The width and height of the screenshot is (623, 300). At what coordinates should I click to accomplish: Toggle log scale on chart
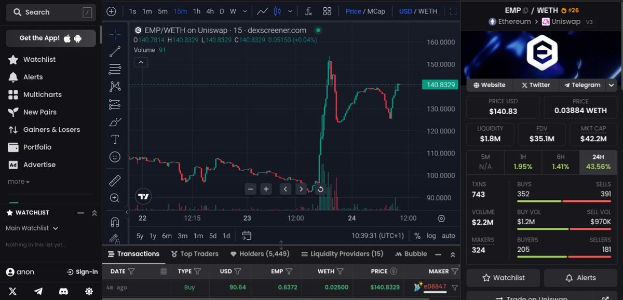click(431, 236)
